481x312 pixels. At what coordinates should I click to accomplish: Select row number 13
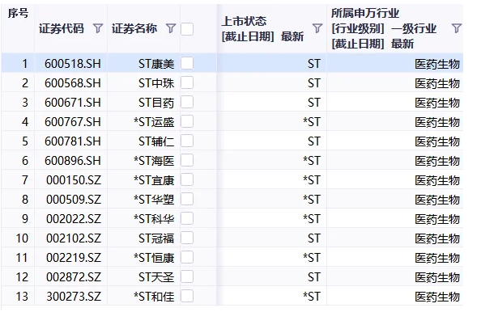tap(22, 296)
